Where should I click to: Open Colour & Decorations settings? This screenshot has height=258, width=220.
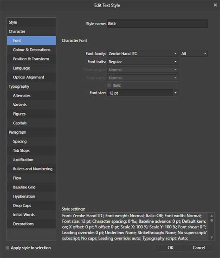click(31, 50)
